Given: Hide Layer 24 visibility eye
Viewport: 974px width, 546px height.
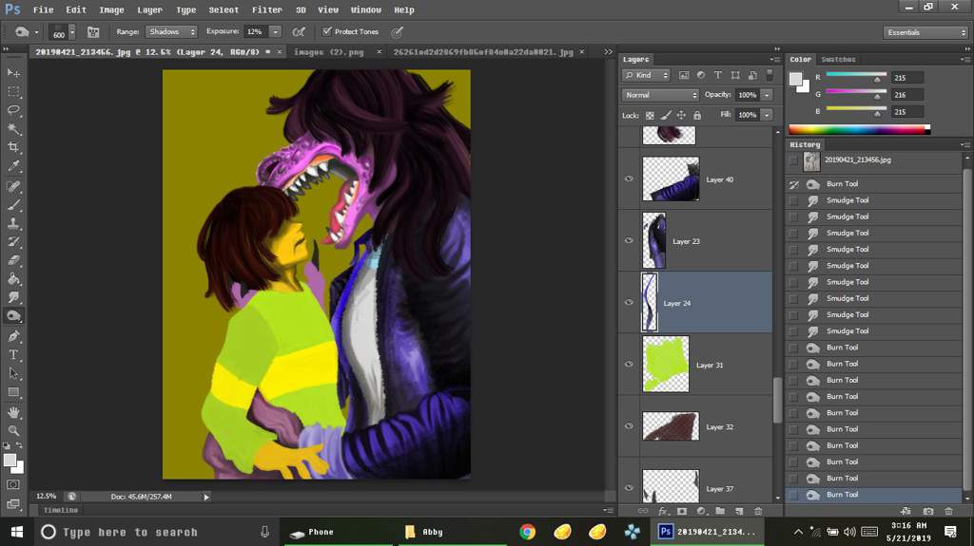Looking at the screenshot, I should pos(629,302).
